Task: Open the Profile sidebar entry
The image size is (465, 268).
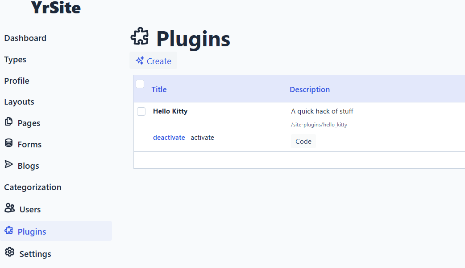Action: click(17, 81)
